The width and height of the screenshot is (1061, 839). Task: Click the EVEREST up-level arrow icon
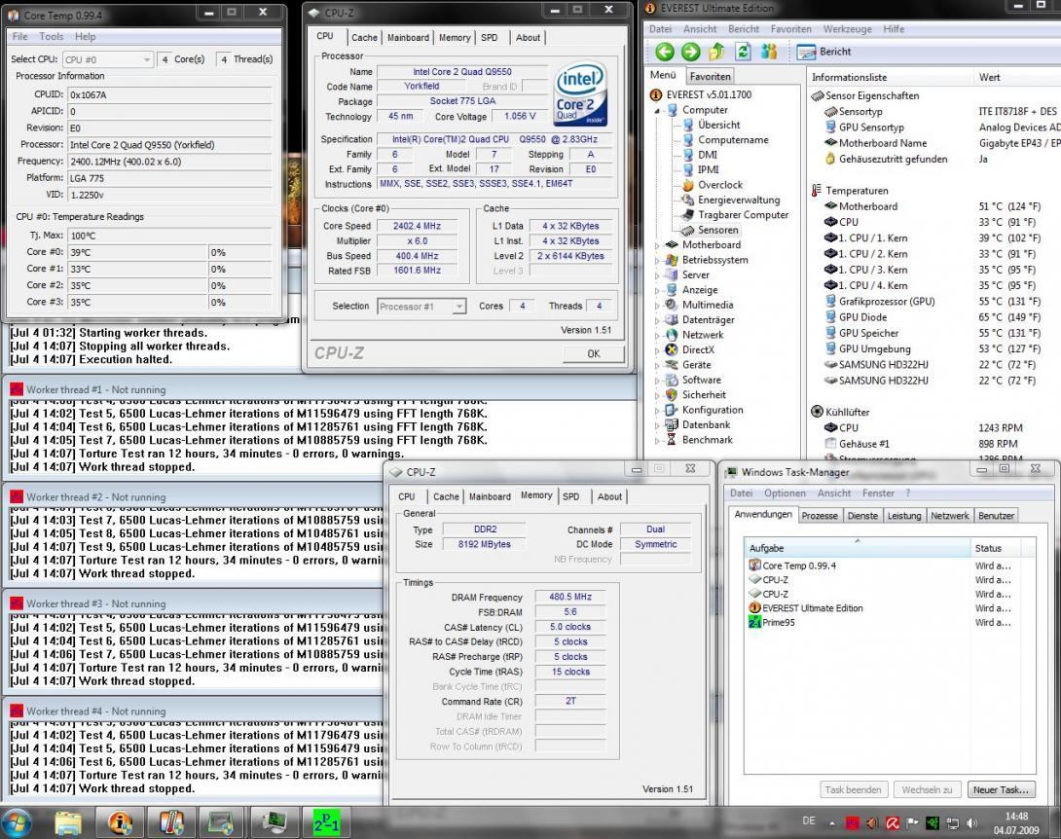click(716, 52)
